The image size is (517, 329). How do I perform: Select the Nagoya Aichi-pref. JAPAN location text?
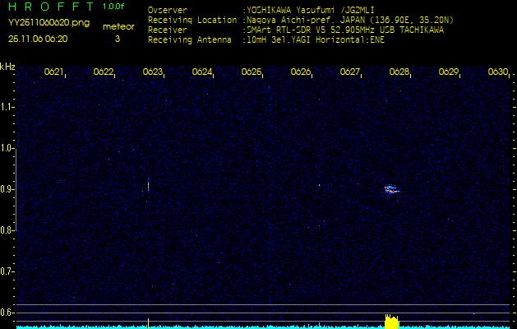tap(349, 21)
